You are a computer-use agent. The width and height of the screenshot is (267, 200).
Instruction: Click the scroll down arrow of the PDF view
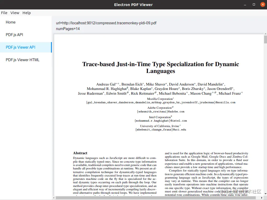click(265, 194)
